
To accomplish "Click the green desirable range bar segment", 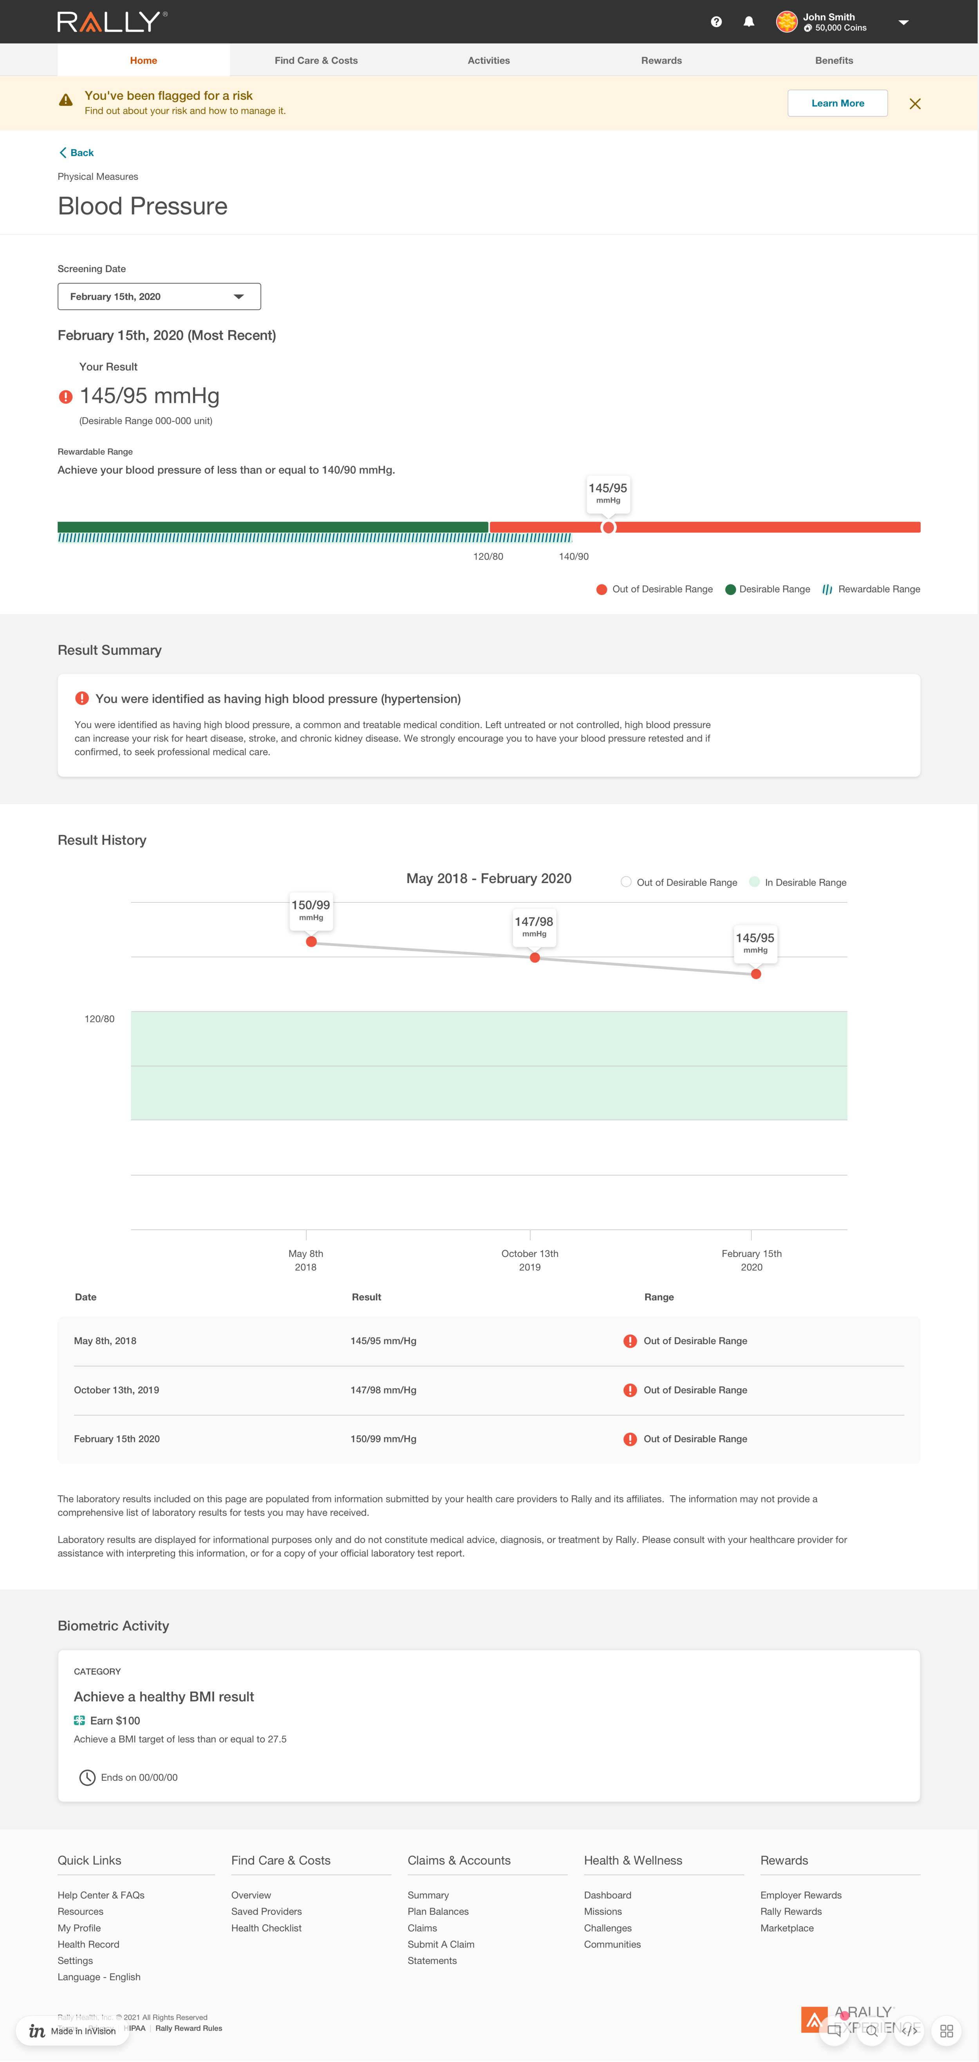I will [x=273, y=527].
